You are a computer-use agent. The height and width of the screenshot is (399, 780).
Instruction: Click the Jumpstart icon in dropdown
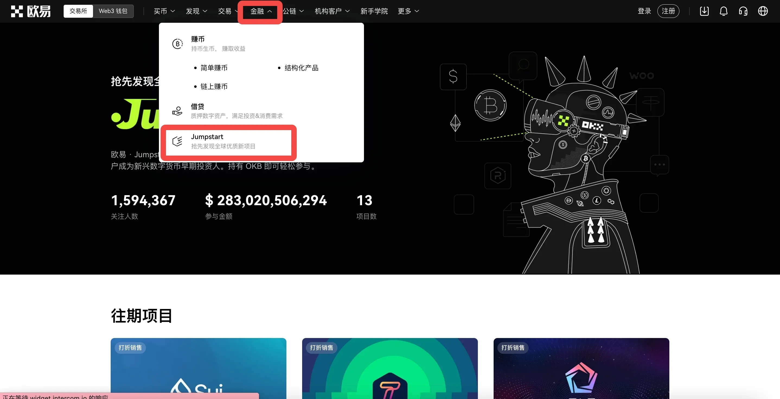(177, 141)
